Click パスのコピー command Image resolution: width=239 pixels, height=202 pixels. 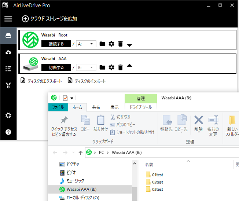(x=122, y=125)
